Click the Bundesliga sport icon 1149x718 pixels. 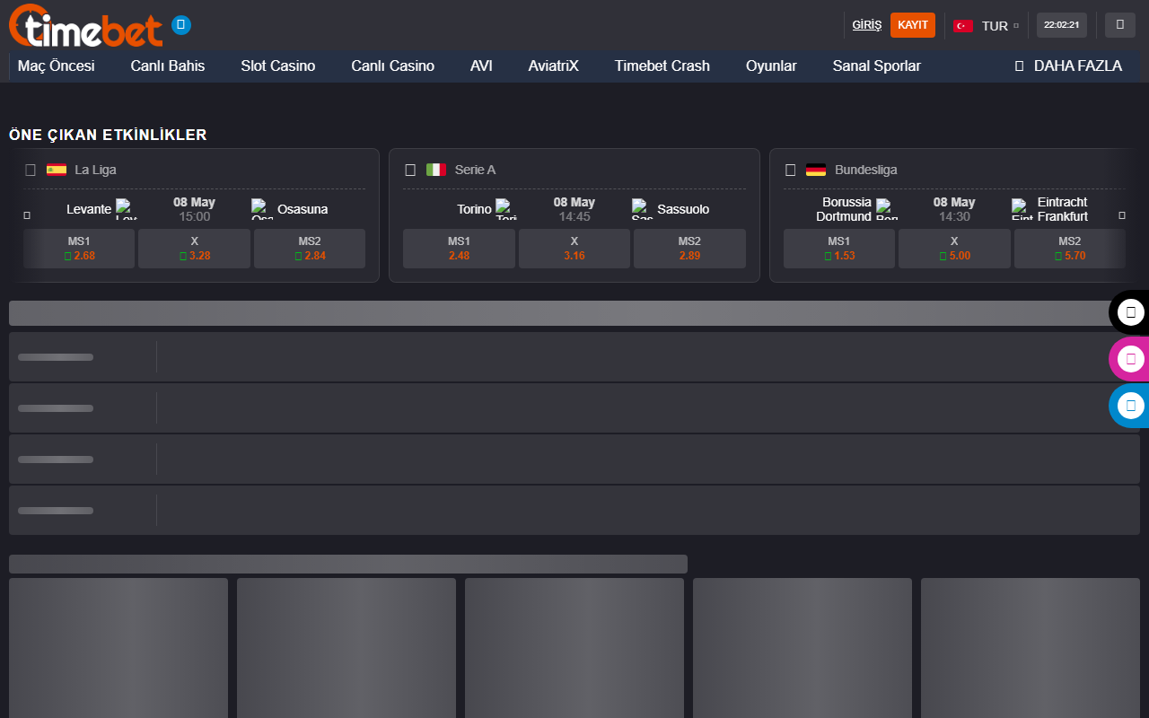point(791,170)
